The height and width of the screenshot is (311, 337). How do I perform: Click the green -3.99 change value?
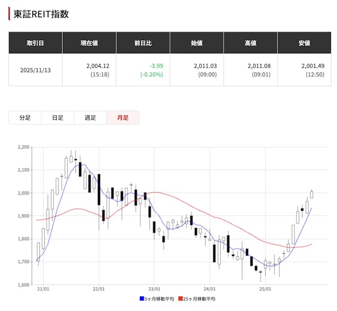[x=156, y=66]
